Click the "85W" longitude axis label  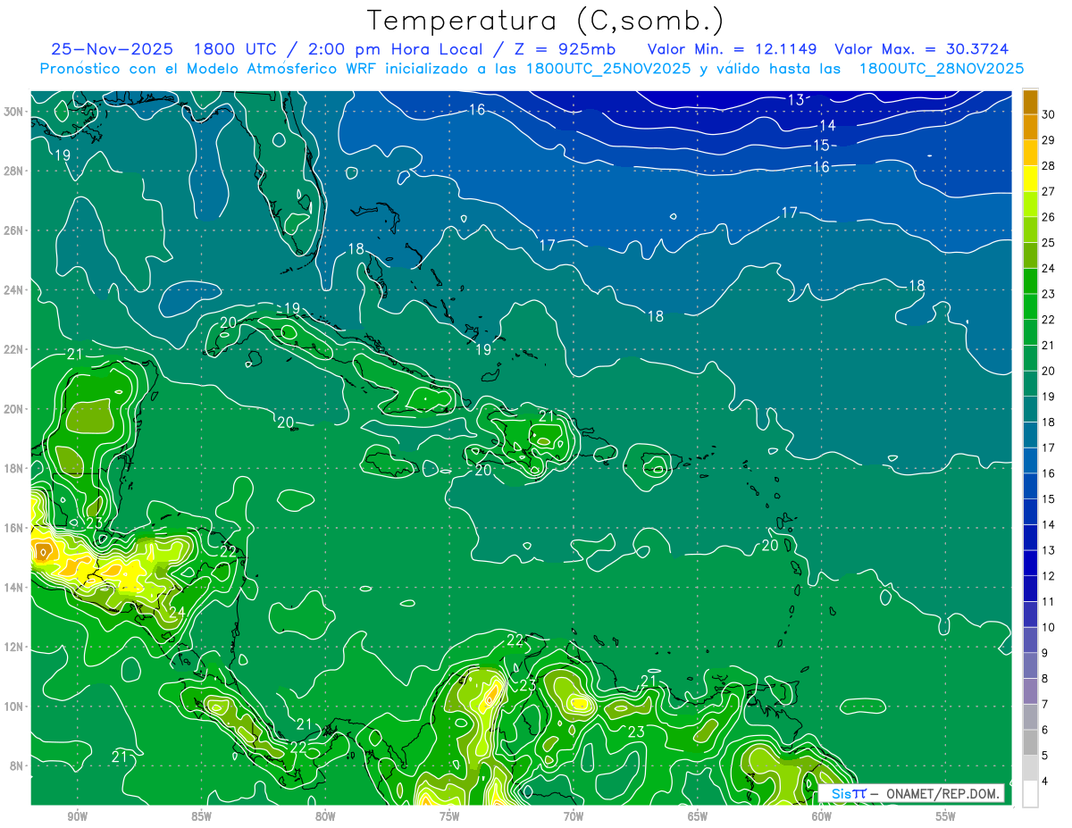201,816
